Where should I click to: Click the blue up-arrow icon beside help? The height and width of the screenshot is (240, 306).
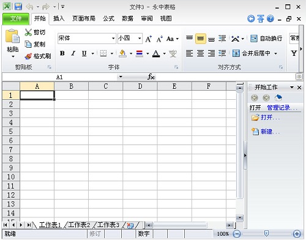click(261, 18)
